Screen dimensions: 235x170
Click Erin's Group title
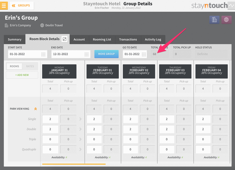tap(21, 18)
